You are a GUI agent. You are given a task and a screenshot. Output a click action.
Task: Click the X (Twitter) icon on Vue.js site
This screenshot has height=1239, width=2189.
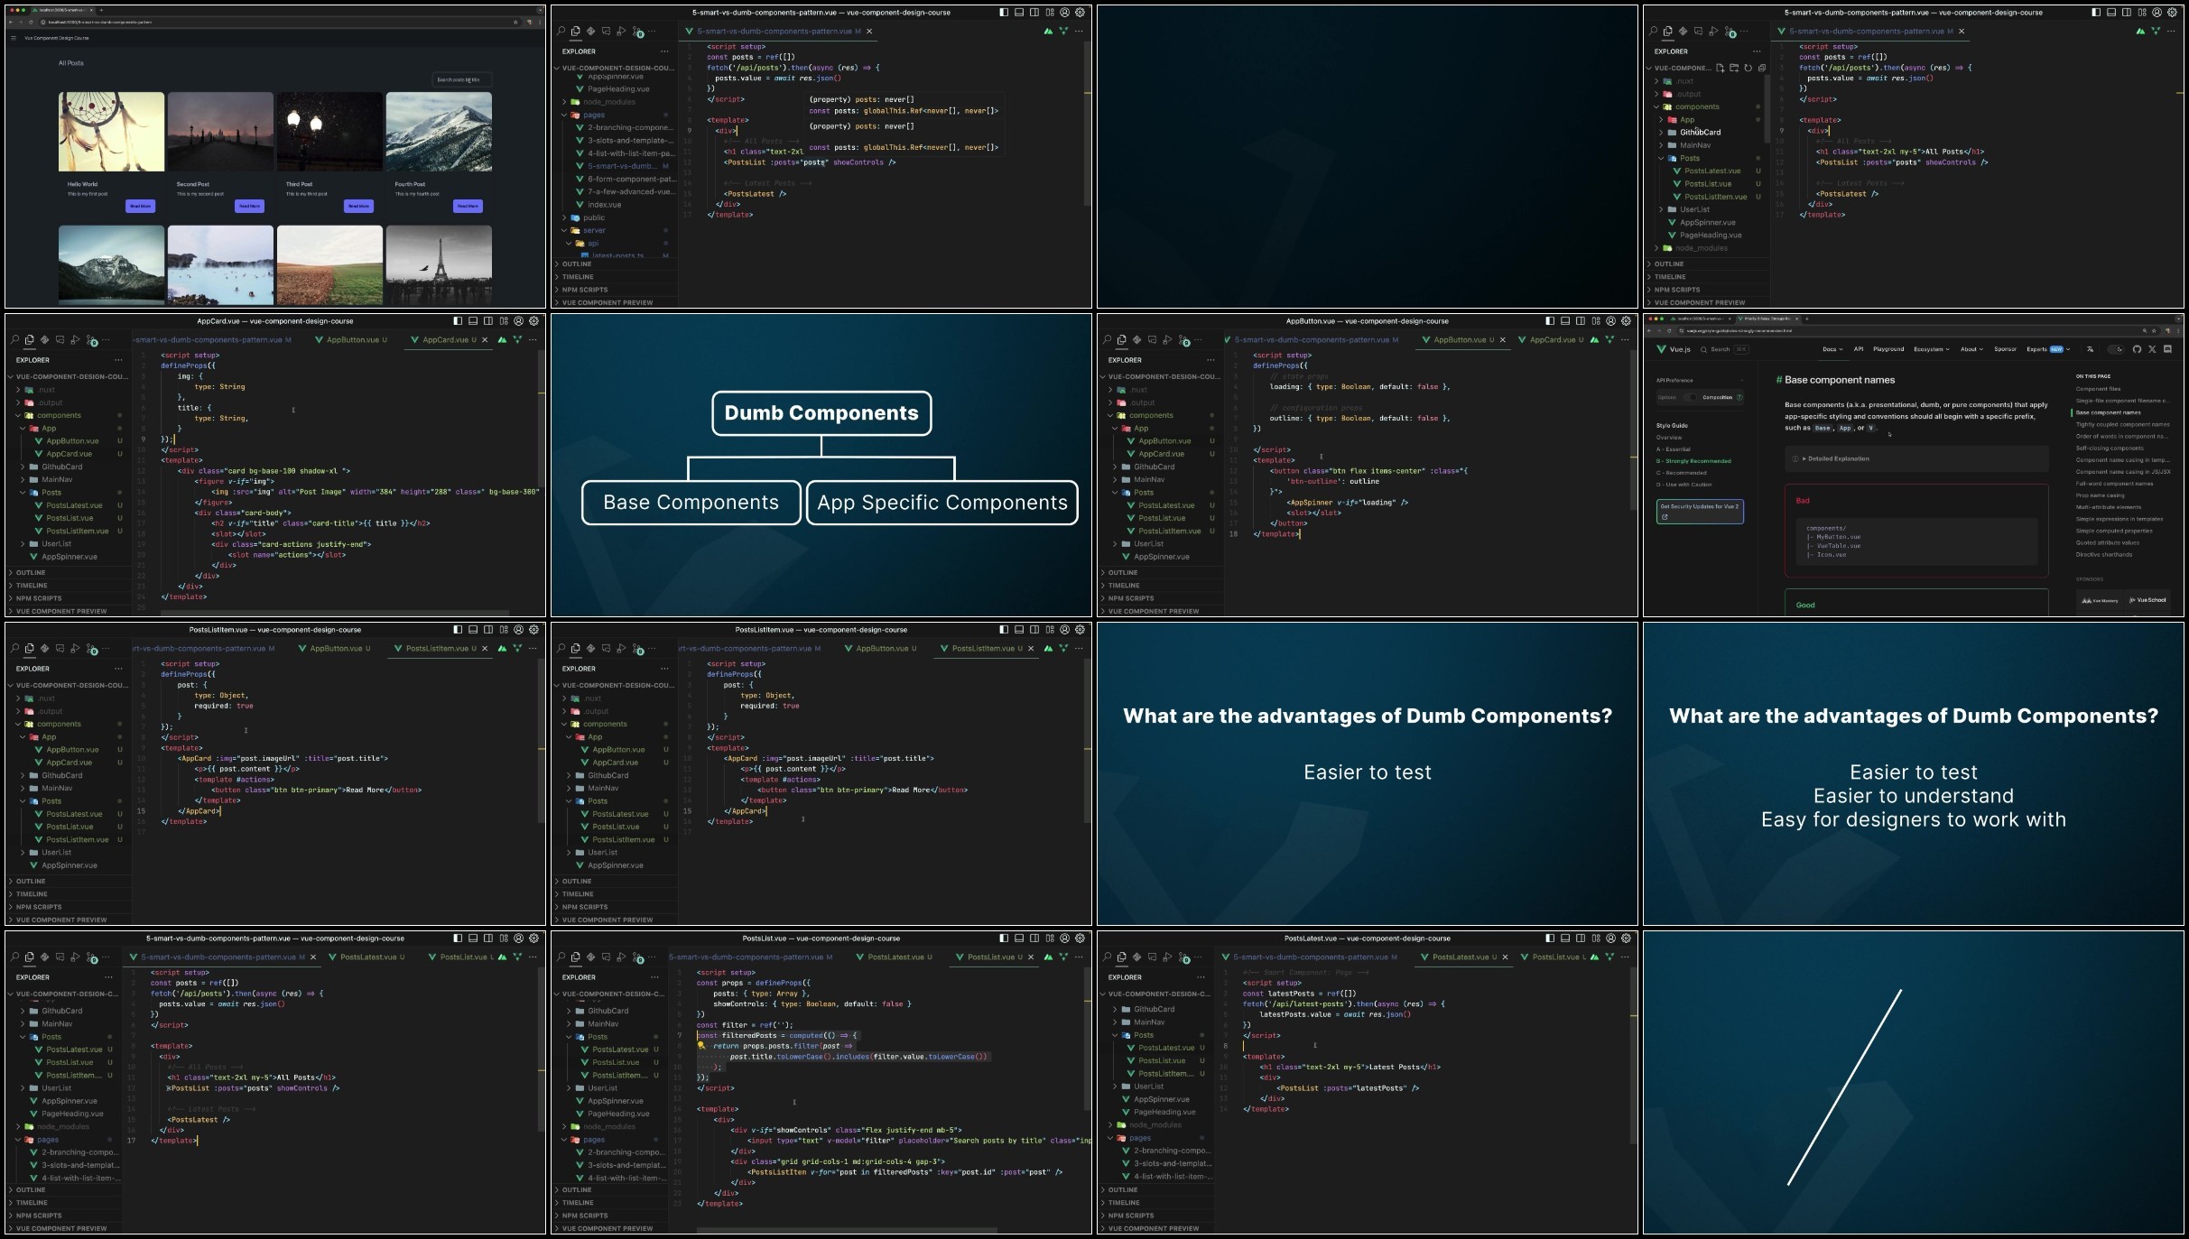[x=2152, y=349]
